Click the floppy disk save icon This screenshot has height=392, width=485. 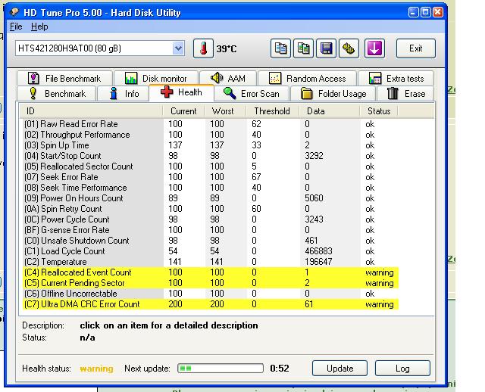pos(326,48)
